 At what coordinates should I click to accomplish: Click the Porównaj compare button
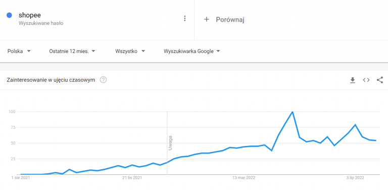[224, 20]
